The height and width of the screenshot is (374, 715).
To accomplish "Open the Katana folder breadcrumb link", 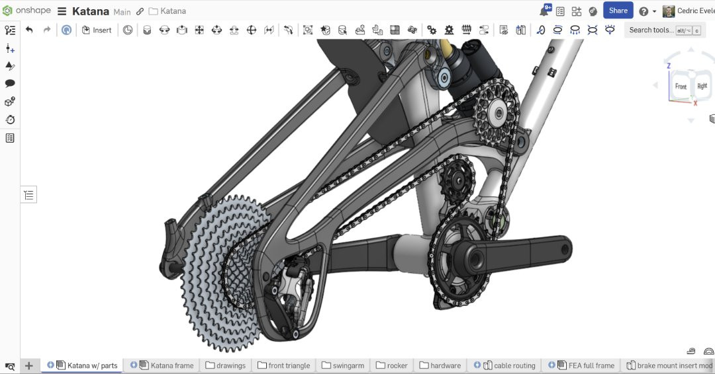I will pyautogui.click(x=167, y=11).
